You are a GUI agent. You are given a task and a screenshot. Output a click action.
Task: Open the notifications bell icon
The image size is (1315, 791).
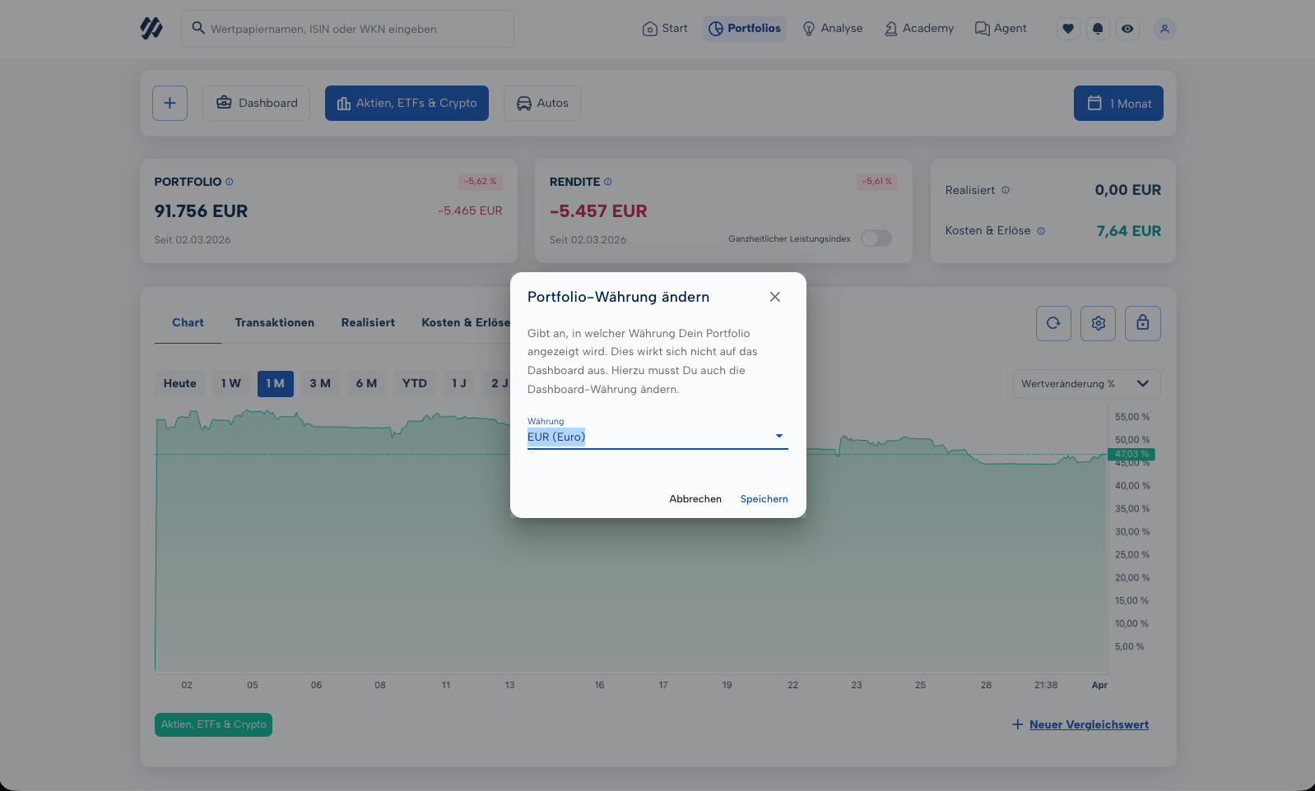coord(1098,29)
